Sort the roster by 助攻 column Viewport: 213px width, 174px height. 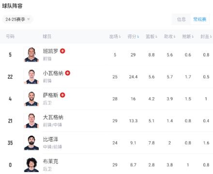169,37
